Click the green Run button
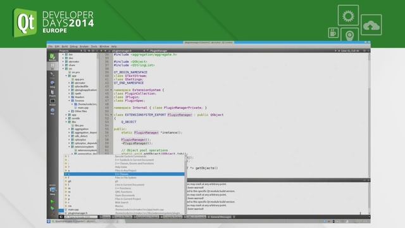 (53, 201)
